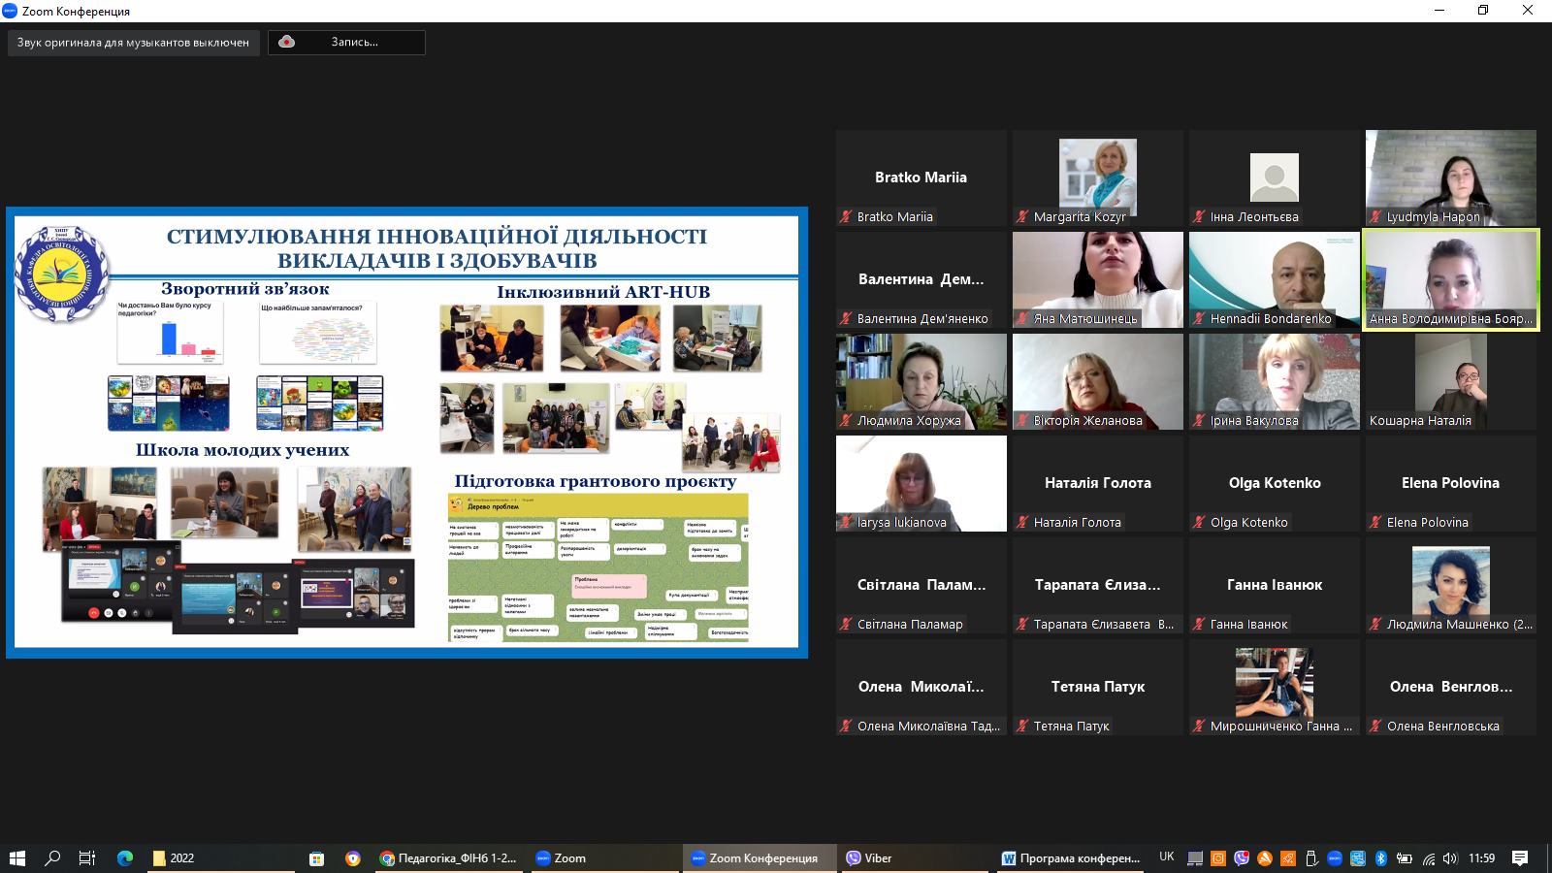1552x873 pixels.
Task: Select the highlighted Анна Володимирівна video tile
Action: [1450, 279]
